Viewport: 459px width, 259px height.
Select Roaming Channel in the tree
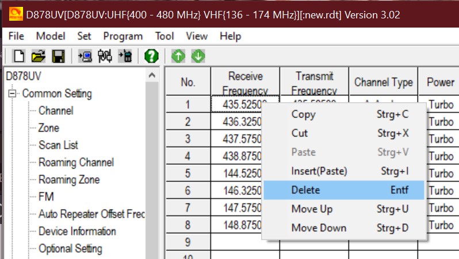tap(76, 163)
